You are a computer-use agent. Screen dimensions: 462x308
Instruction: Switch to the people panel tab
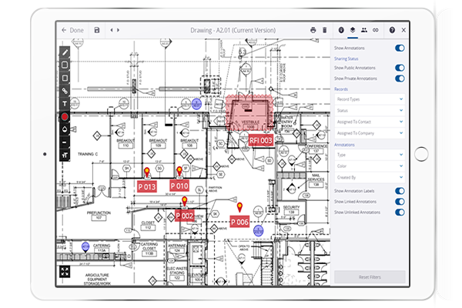coord(363,30)
